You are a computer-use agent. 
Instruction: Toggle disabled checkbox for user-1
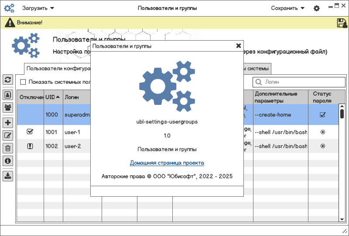(30, 132)
